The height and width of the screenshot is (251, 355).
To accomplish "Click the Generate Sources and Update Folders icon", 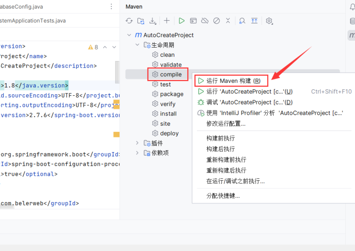I will [x=141, y=21].
